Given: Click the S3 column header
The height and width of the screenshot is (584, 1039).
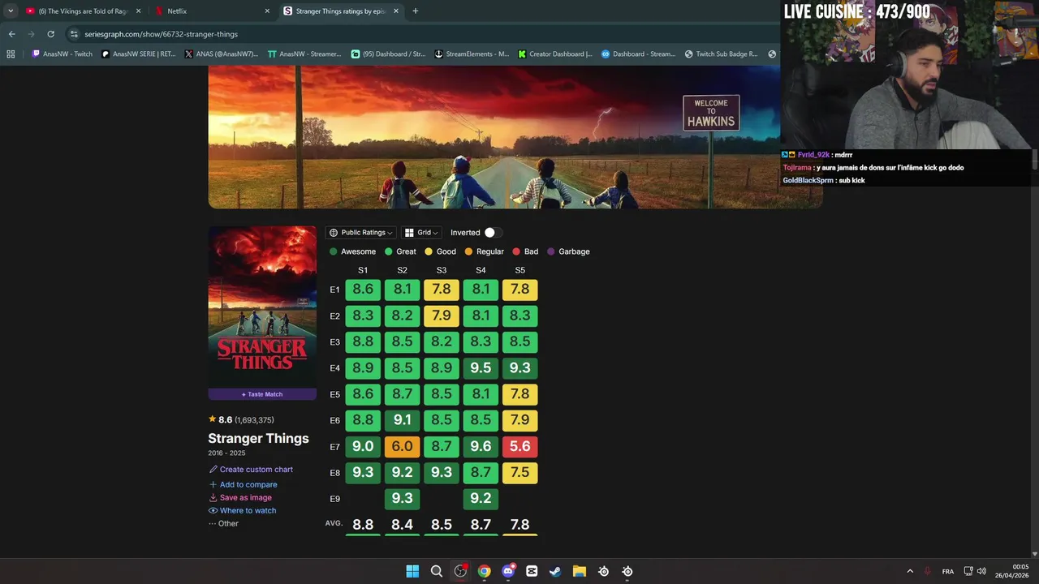Looking at the screenshot, I should pyautogui.click(x=442, y=270).
